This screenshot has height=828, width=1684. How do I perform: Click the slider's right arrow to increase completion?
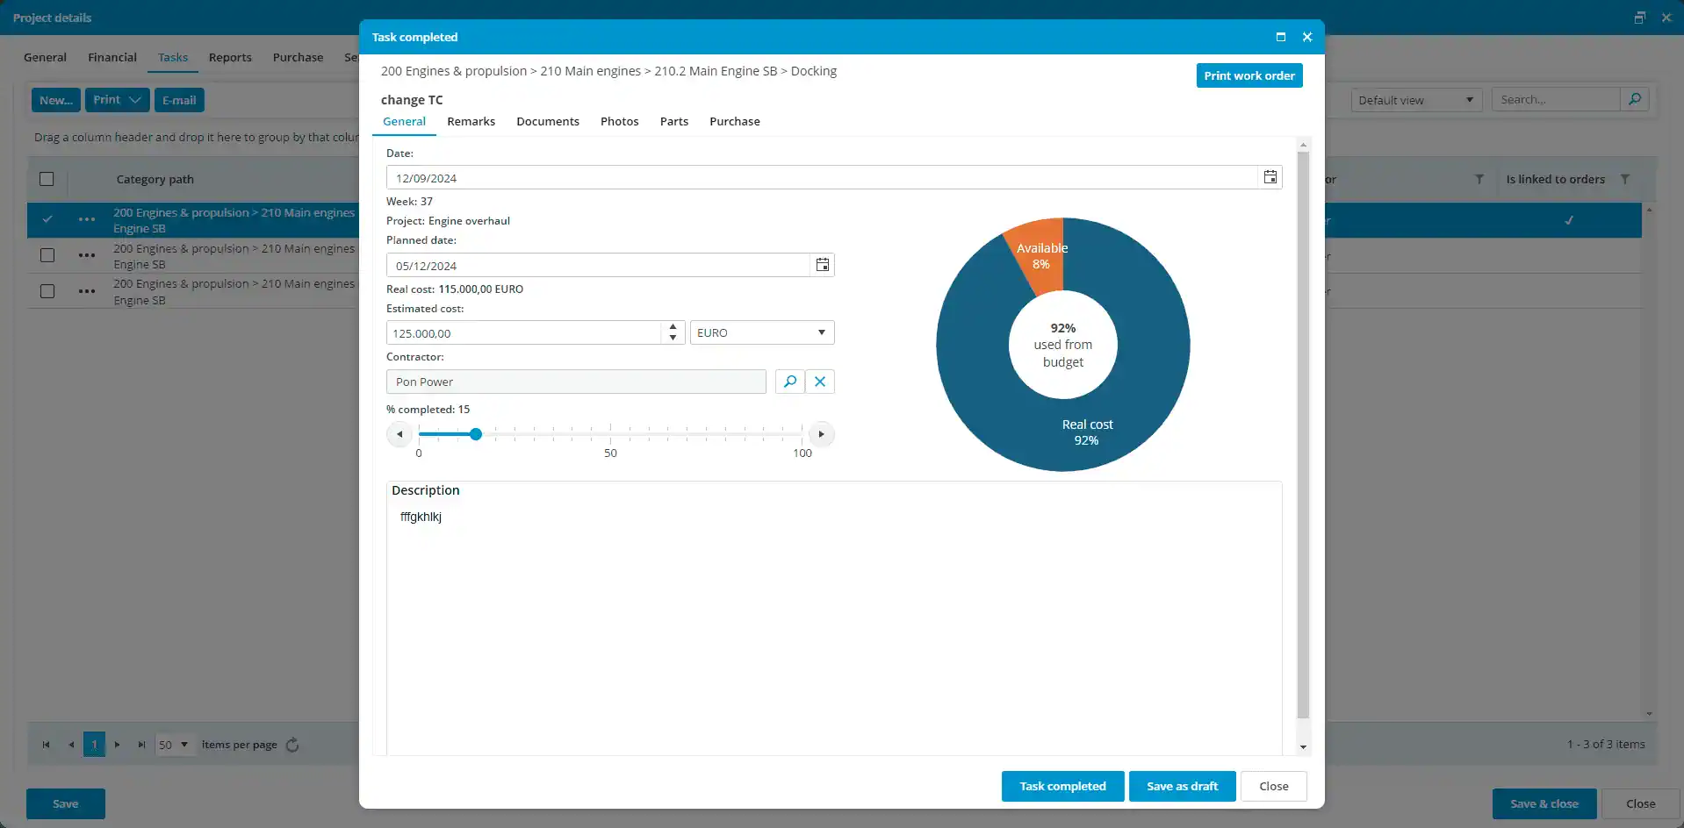(x=821, y=434)
